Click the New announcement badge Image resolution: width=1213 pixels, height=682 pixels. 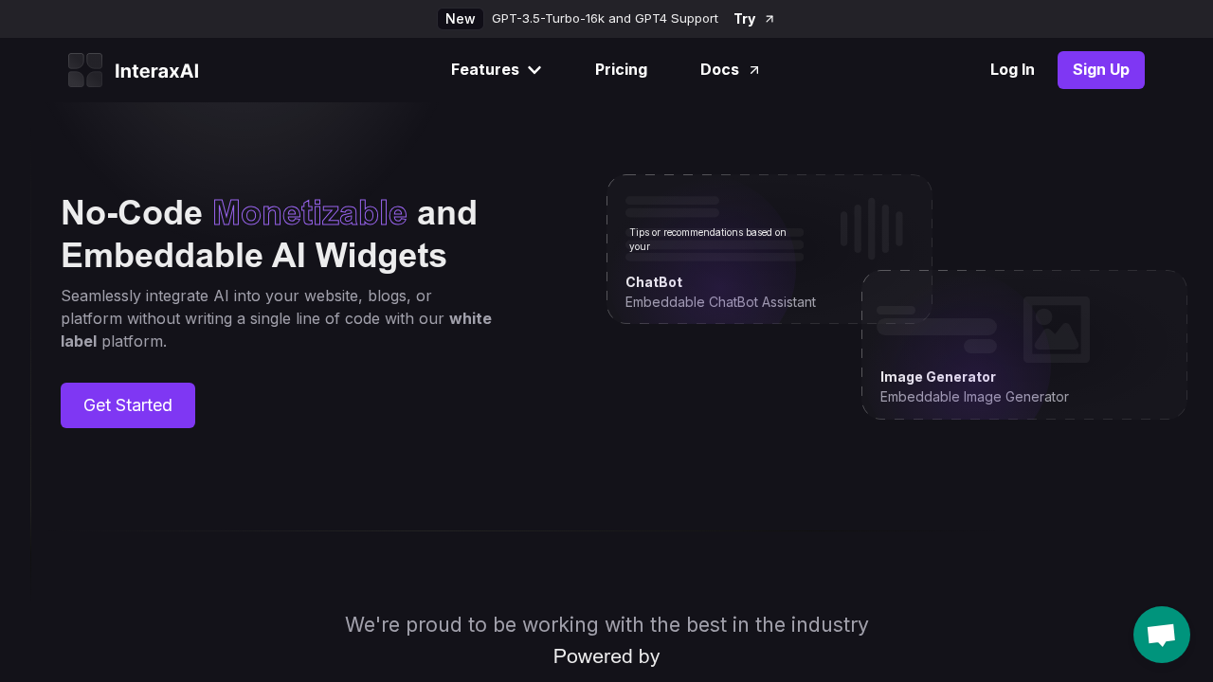coord(460,18)
